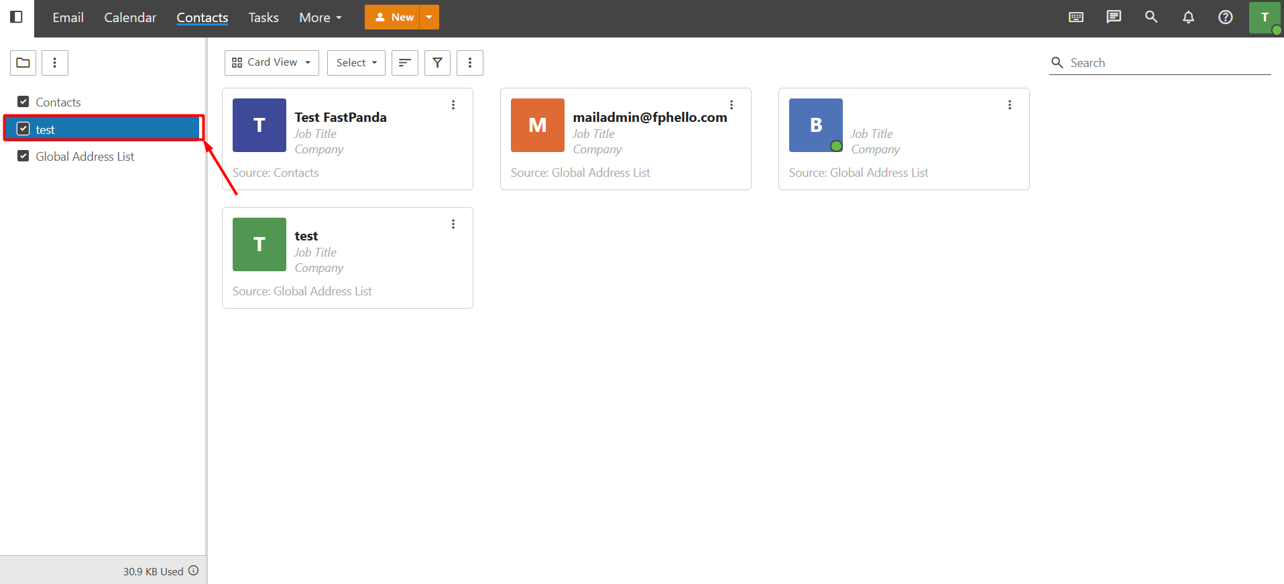Image resolution: width=1284 pixels, height=584 pixels.
Task: Open sidebar more options menu
Action: pos(55,63)
